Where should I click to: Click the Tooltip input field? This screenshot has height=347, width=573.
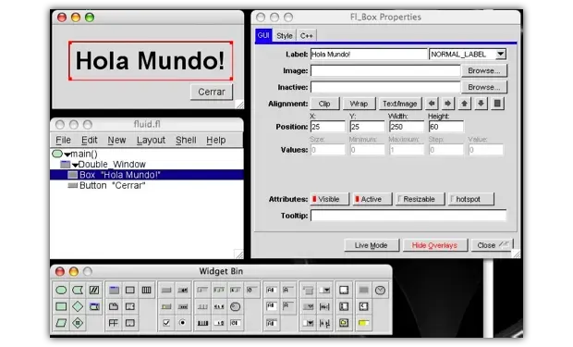(408, 216)
